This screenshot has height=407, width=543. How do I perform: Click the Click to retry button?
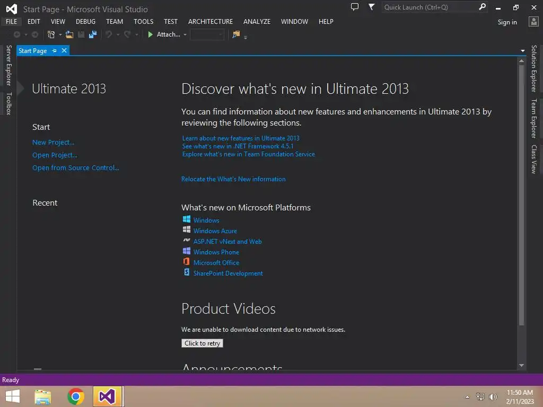202,343
